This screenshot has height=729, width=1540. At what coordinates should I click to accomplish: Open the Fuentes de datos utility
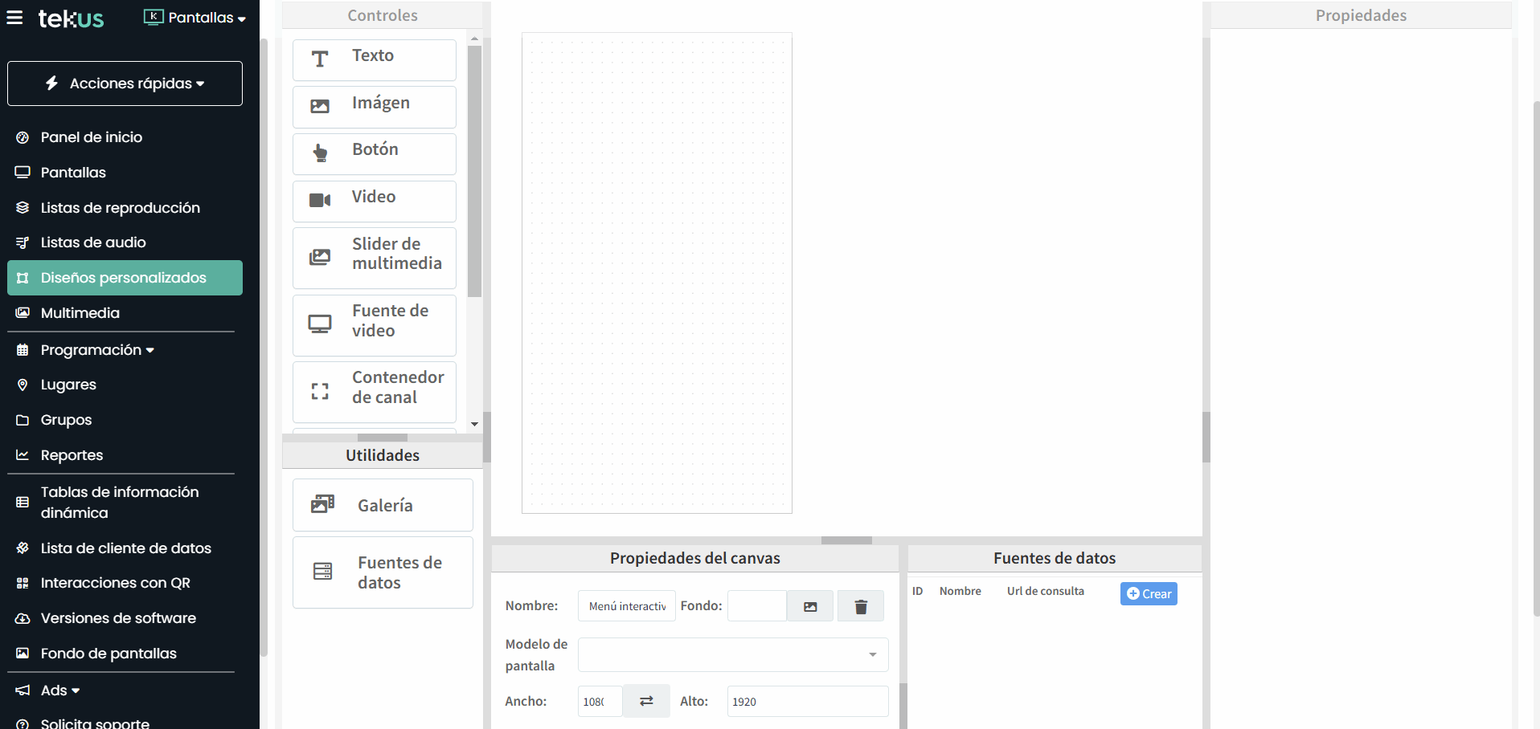(383, 572)
